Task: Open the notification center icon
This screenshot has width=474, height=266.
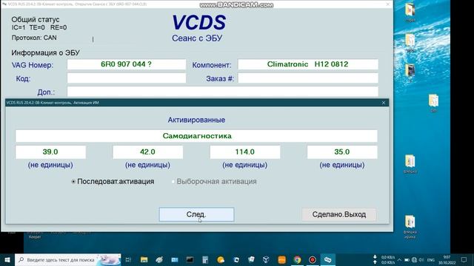Action: pos(464,259)
